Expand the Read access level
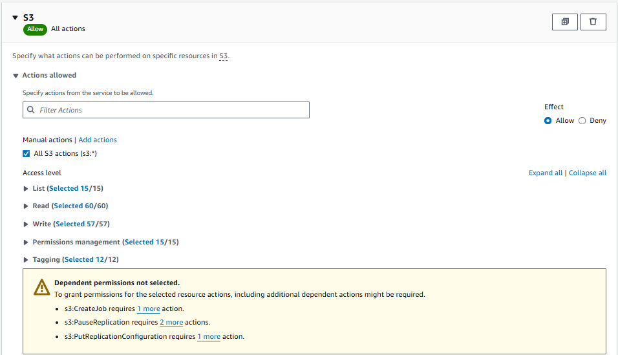 tap(26, 206)
